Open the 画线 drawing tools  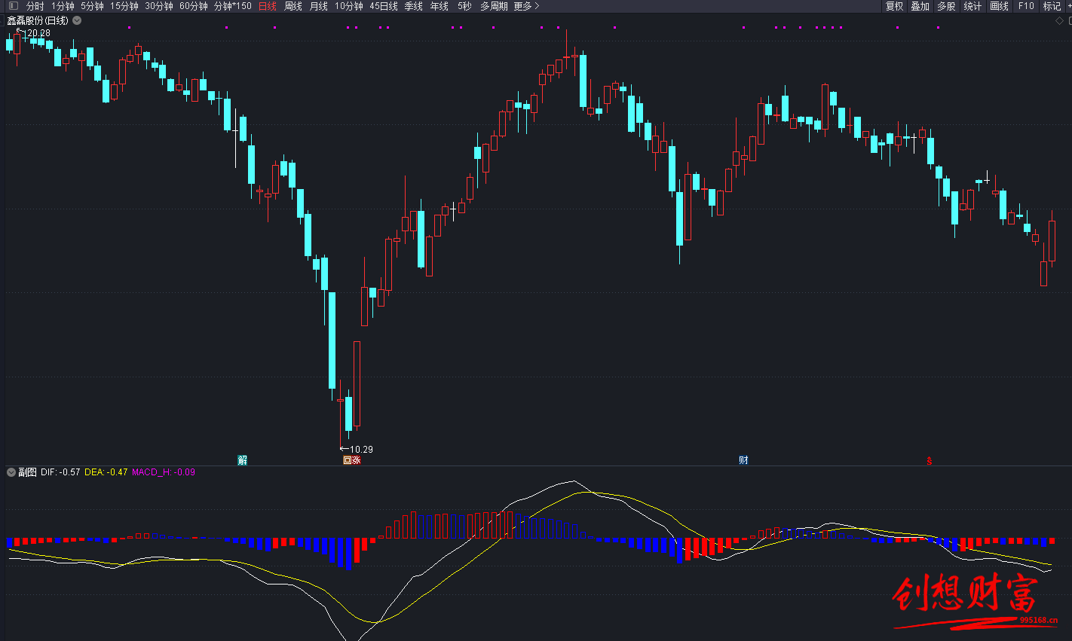coord(1000,6)
